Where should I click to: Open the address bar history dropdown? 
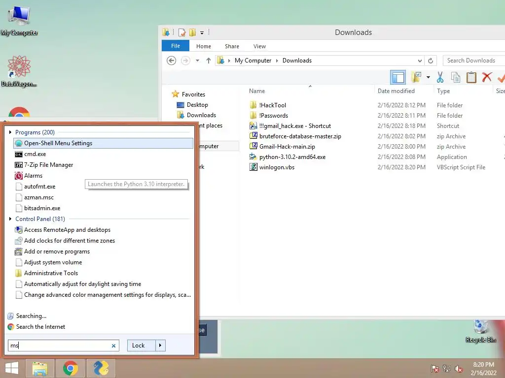(x=420, y=61)
